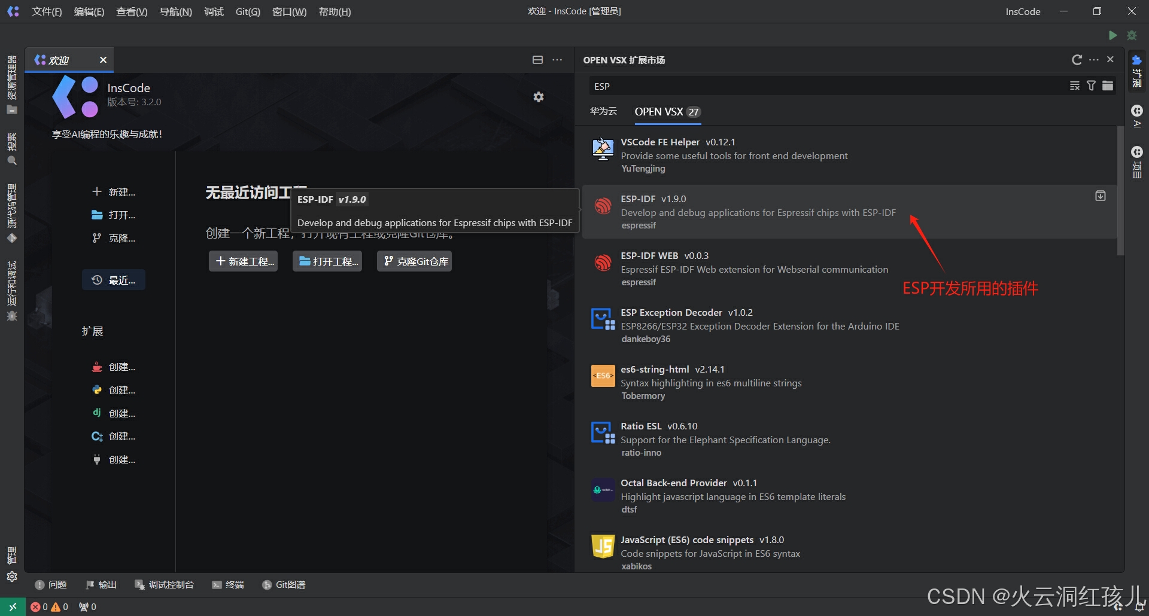Click the Java 创建... extension entry
The width and height of the screenshot is (1149, 616).
(113, 367)
